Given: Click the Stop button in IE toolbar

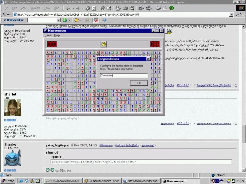Looking at the screenshot, I should point(87,8).
